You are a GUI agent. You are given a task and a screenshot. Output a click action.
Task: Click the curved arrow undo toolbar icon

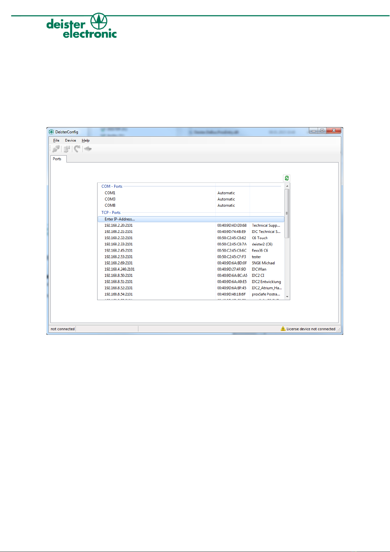77,149
